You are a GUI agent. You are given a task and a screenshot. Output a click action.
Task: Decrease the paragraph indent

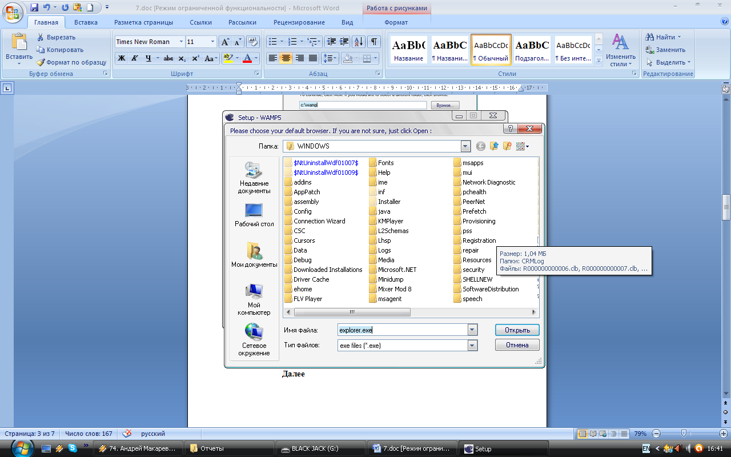pyautogui.click(x=331, y=42)
